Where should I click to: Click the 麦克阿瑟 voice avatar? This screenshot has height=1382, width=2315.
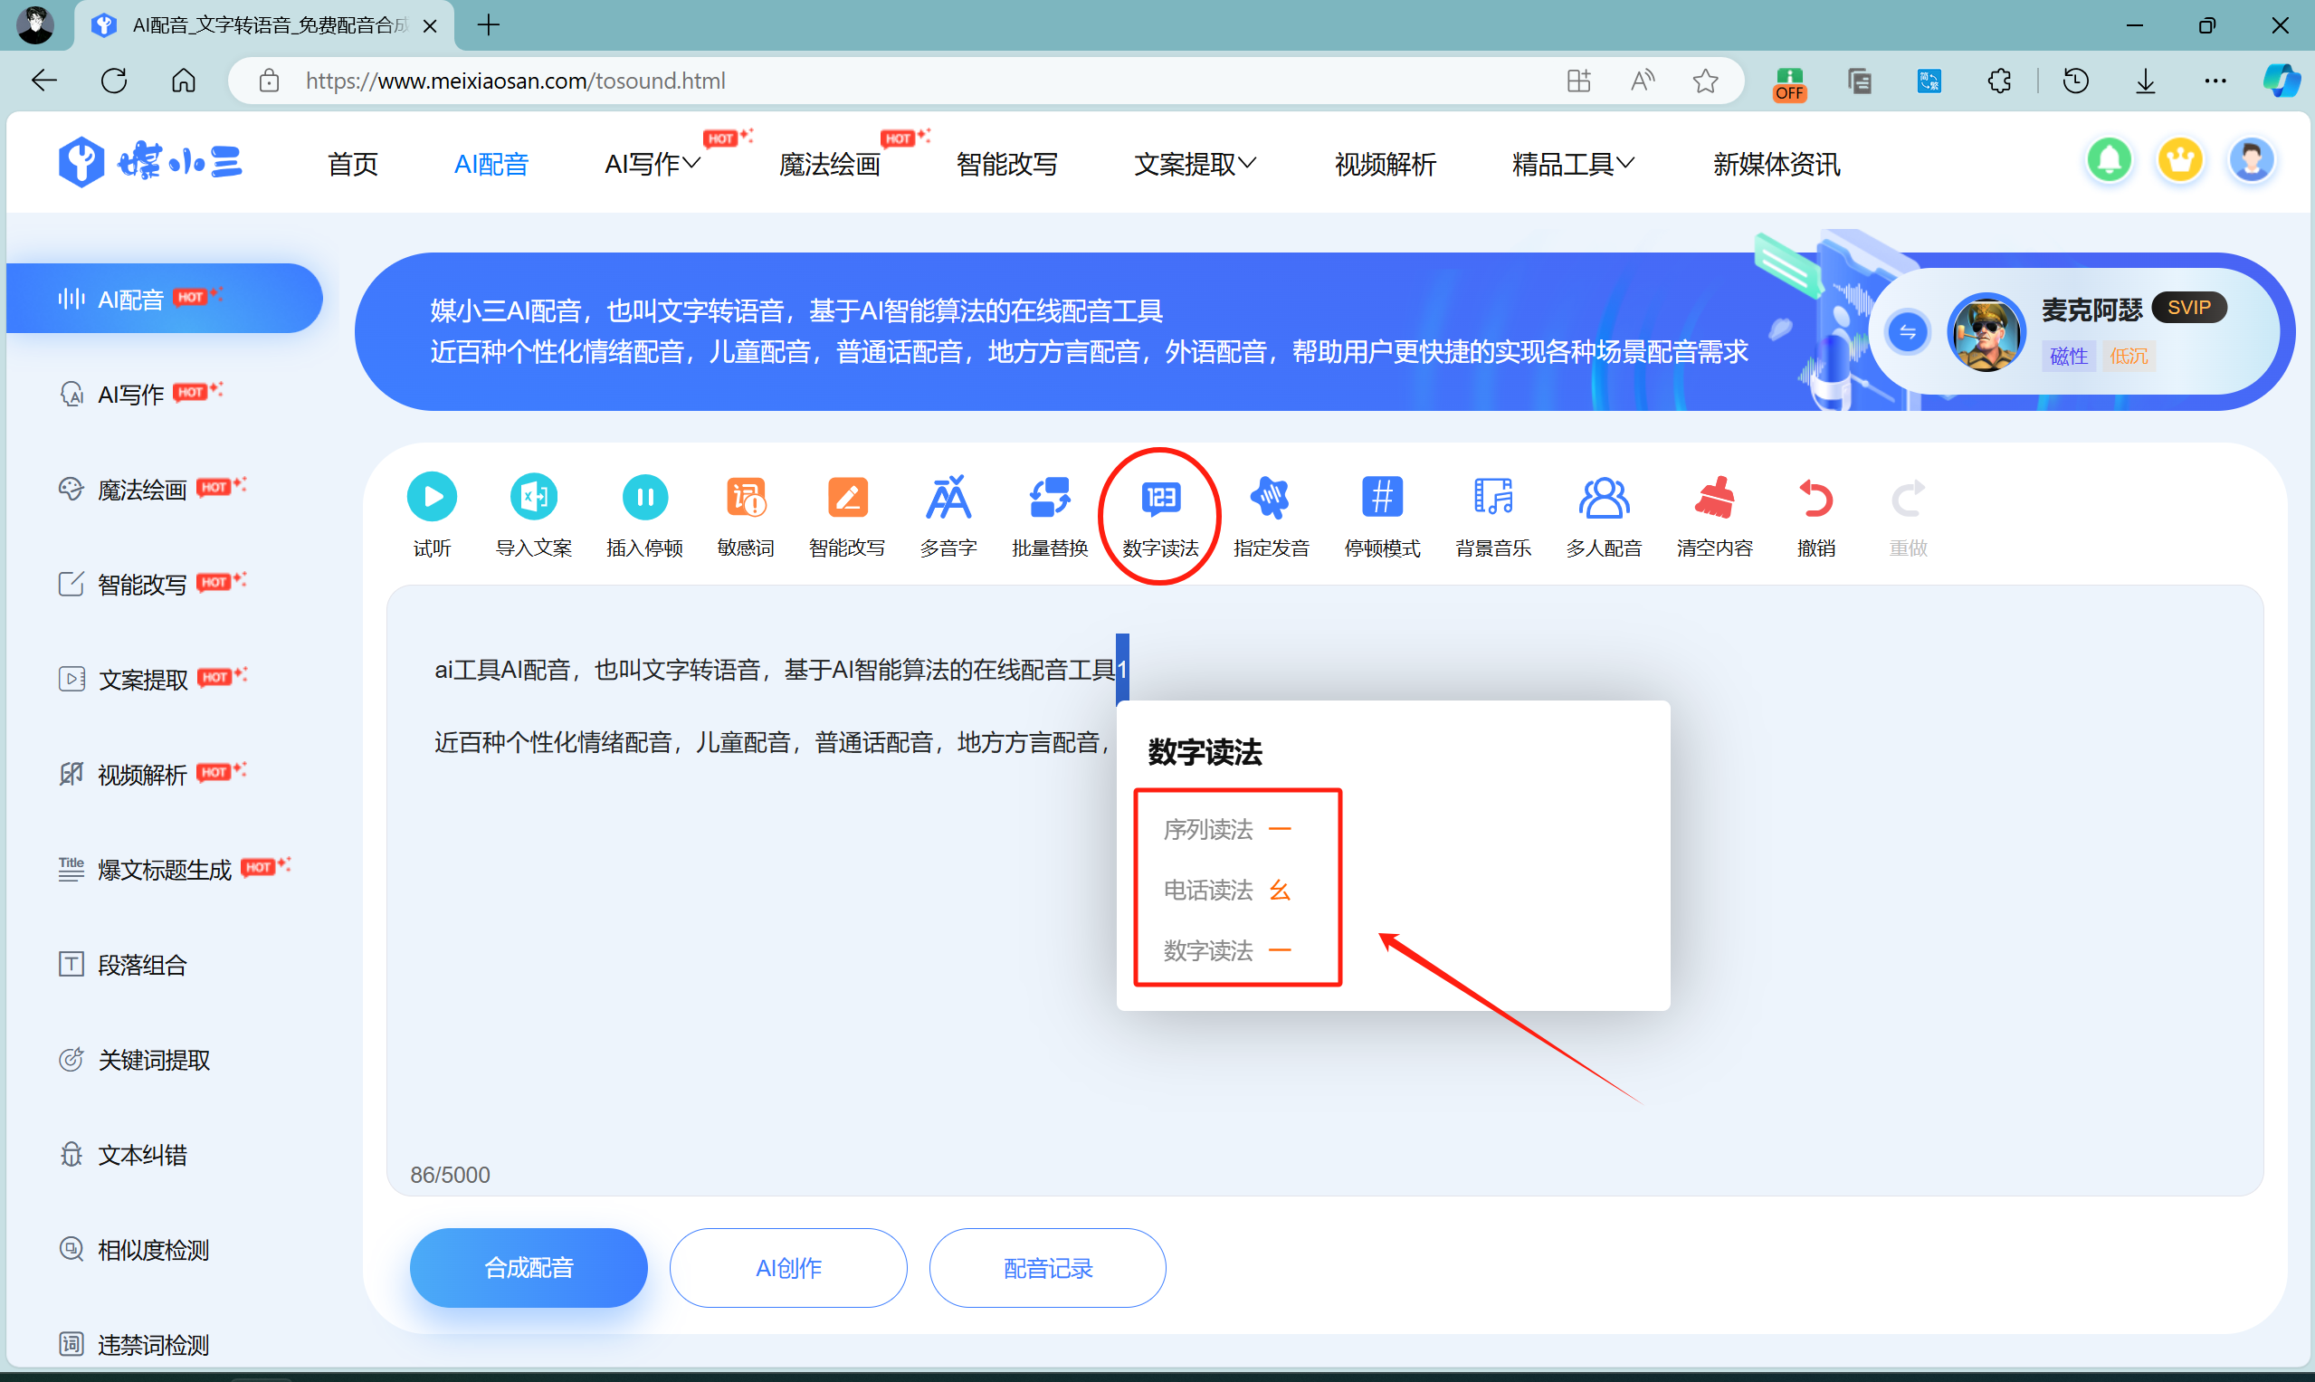pyautogui.click(x=1986, y=332)
